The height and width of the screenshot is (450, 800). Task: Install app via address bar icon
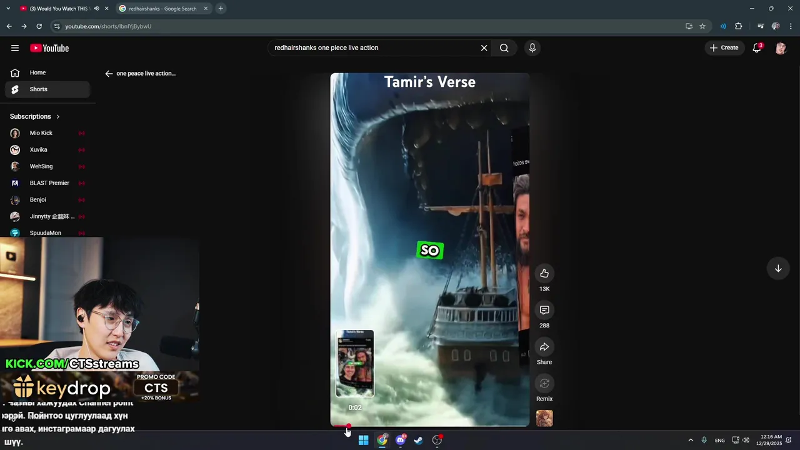point(689,26)
